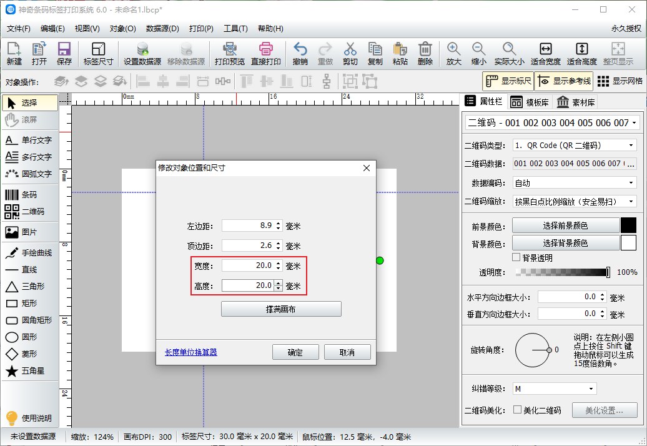Open 打印预览 print preview

[x=229, y=54]
